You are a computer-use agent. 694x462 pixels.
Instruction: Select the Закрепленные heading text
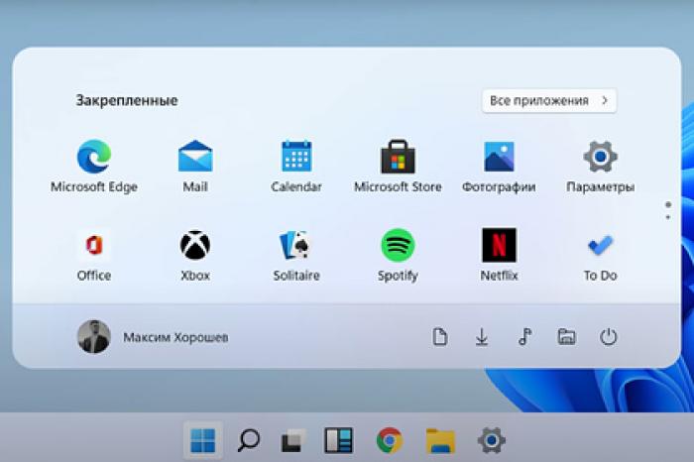(x=127, y=100)
